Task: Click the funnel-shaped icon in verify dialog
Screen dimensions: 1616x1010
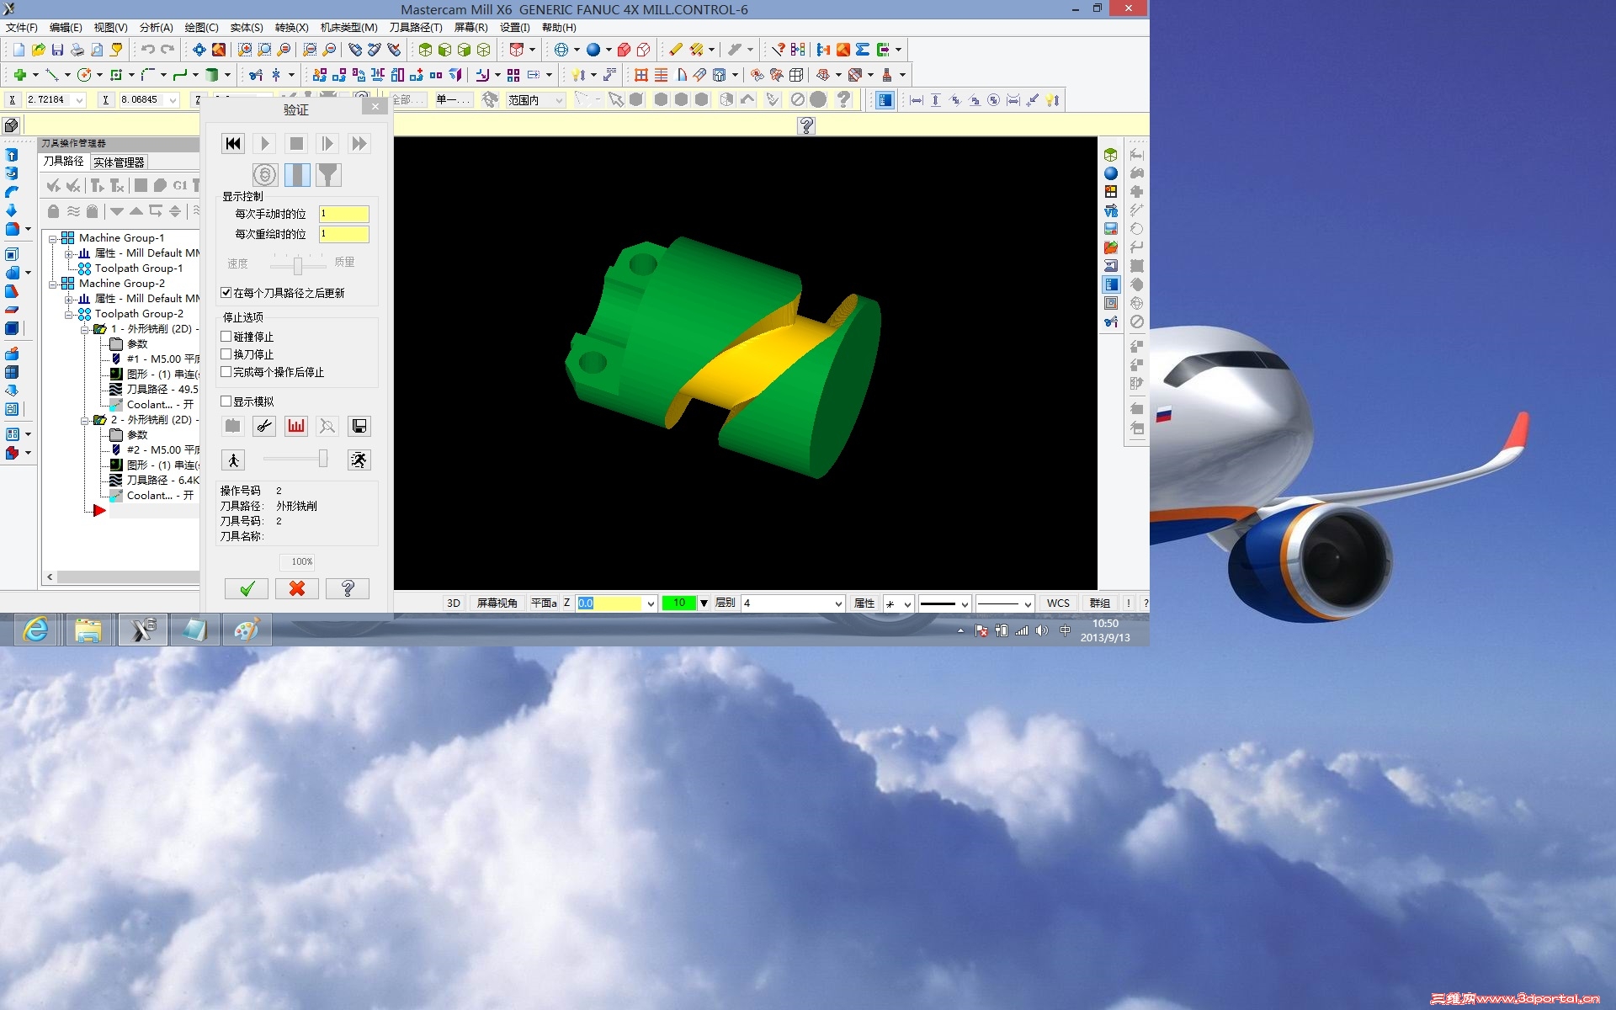Action: pos(328,175)
